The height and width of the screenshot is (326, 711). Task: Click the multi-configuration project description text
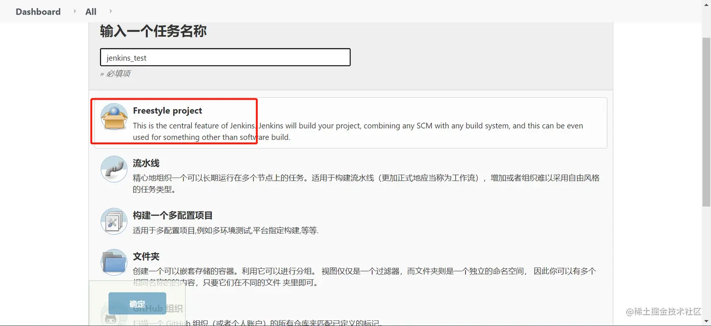[x=226, y=231]
